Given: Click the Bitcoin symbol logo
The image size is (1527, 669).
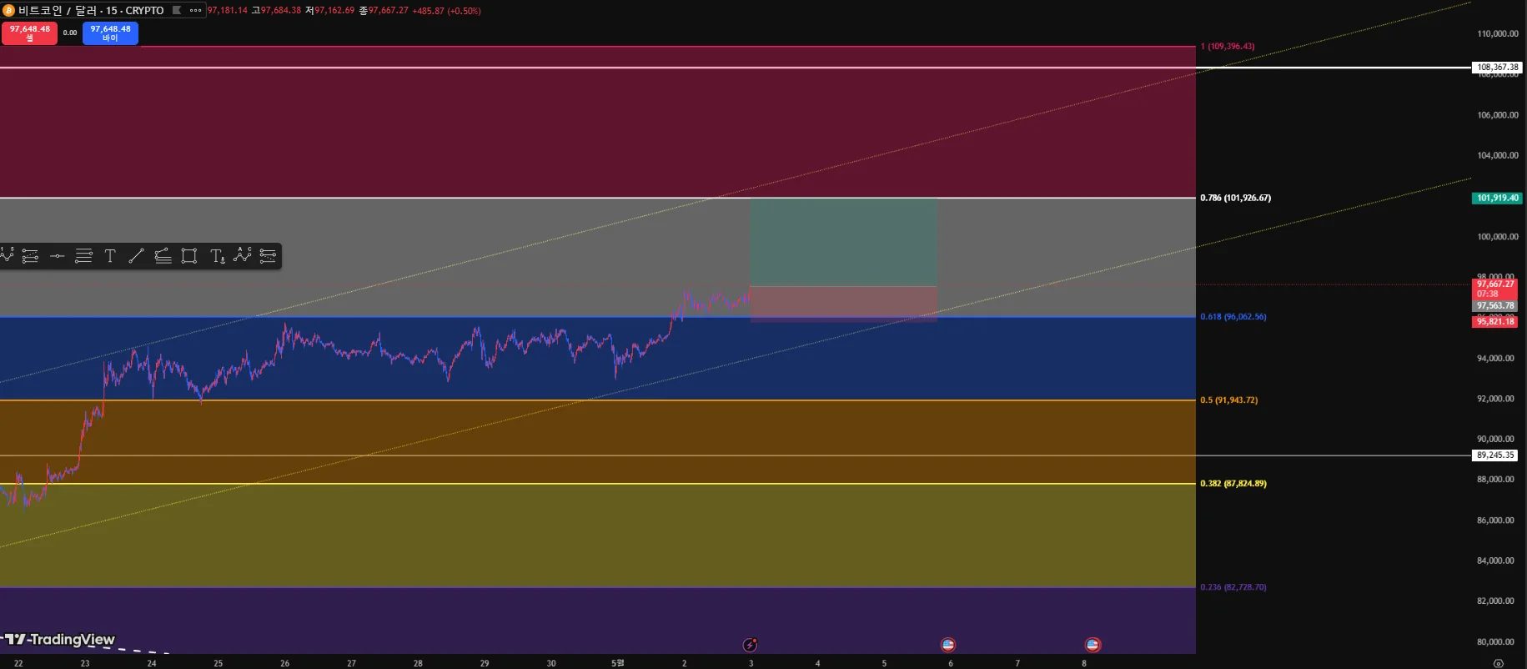Looking at the screenshot, I should tap(8, 11).
